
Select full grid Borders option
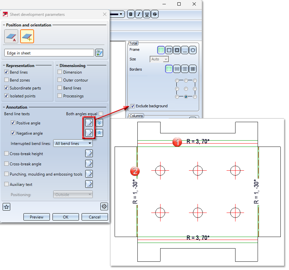[193, 69]
